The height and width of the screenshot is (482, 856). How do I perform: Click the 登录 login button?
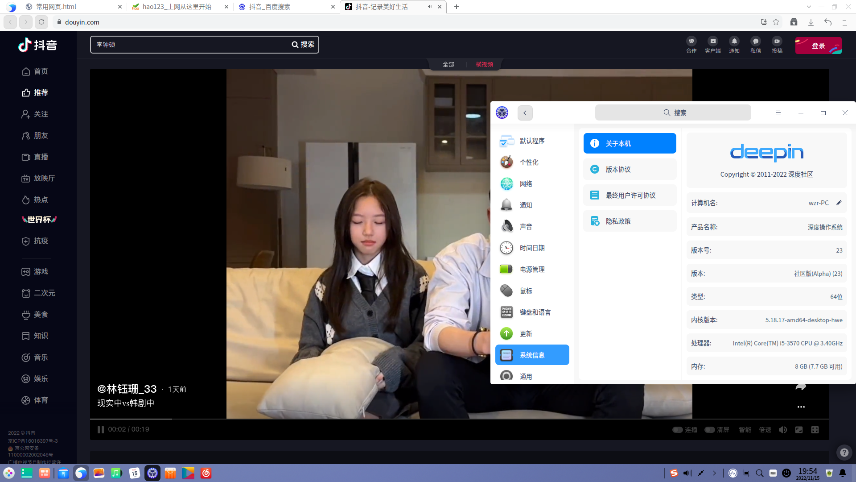click(x=819, y=45)
